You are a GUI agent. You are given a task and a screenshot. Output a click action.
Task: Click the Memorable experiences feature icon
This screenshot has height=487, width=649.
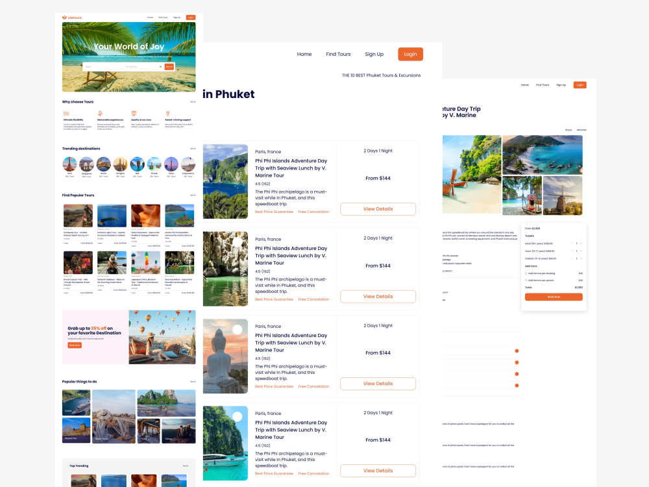click(100, 114)
